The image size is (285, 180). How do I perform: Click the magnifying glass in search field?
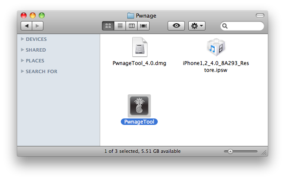pyautogui.click(x=225, y=26)
